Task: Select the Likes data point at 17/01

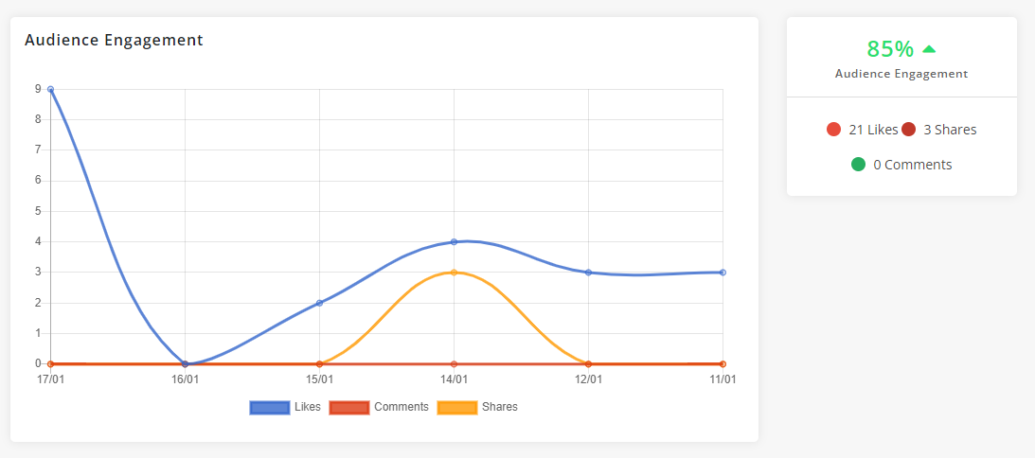Action: [x=51, y=89]
